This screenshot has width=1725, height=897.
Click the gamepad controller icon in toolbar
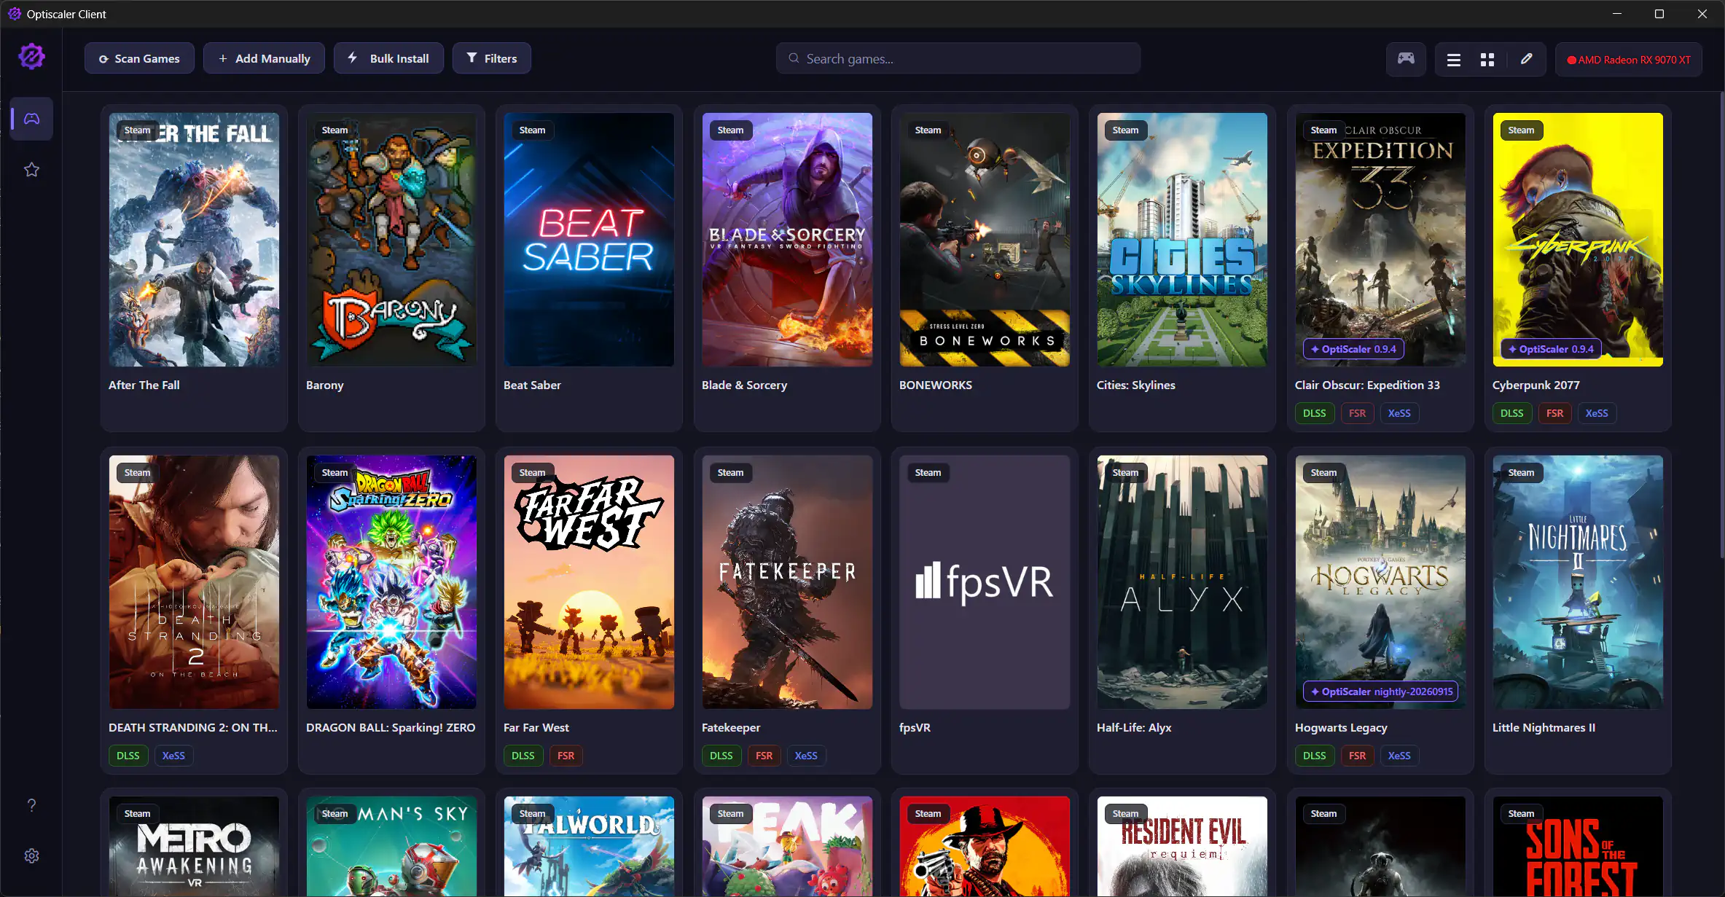coord(1406,59)
